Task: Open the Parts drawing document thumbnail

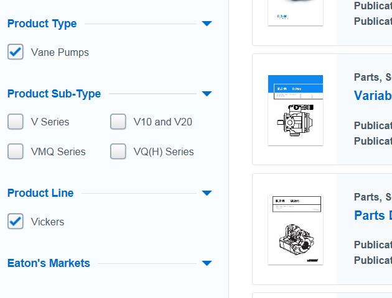Action: pos(296,230)
